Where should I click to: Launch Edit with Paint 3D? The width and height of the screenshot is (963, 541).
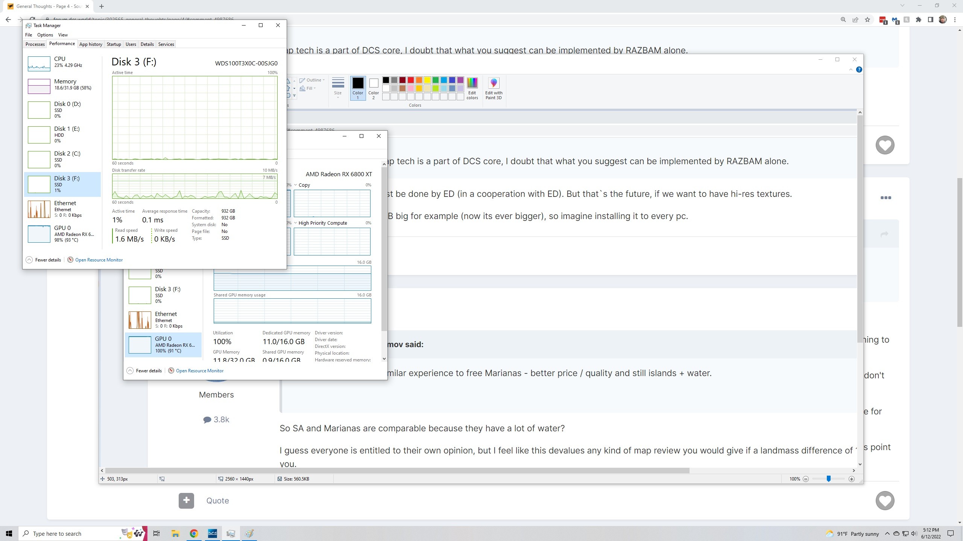point(494,89)
